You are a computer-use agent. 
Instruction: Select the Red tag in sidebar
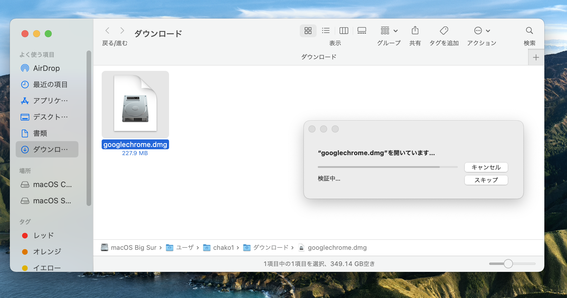click(43, 236)
